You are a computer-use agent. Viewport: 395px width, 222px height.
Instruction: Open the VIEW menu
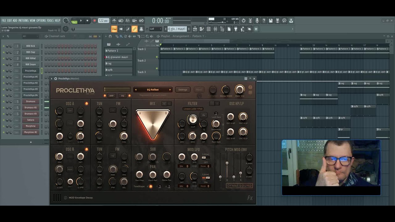coord(32,21)
